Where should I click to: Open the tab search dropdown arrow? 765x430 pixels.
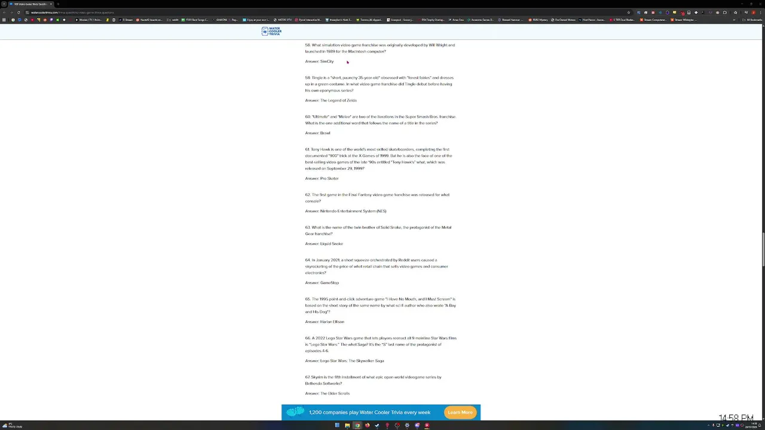[4, 4]
